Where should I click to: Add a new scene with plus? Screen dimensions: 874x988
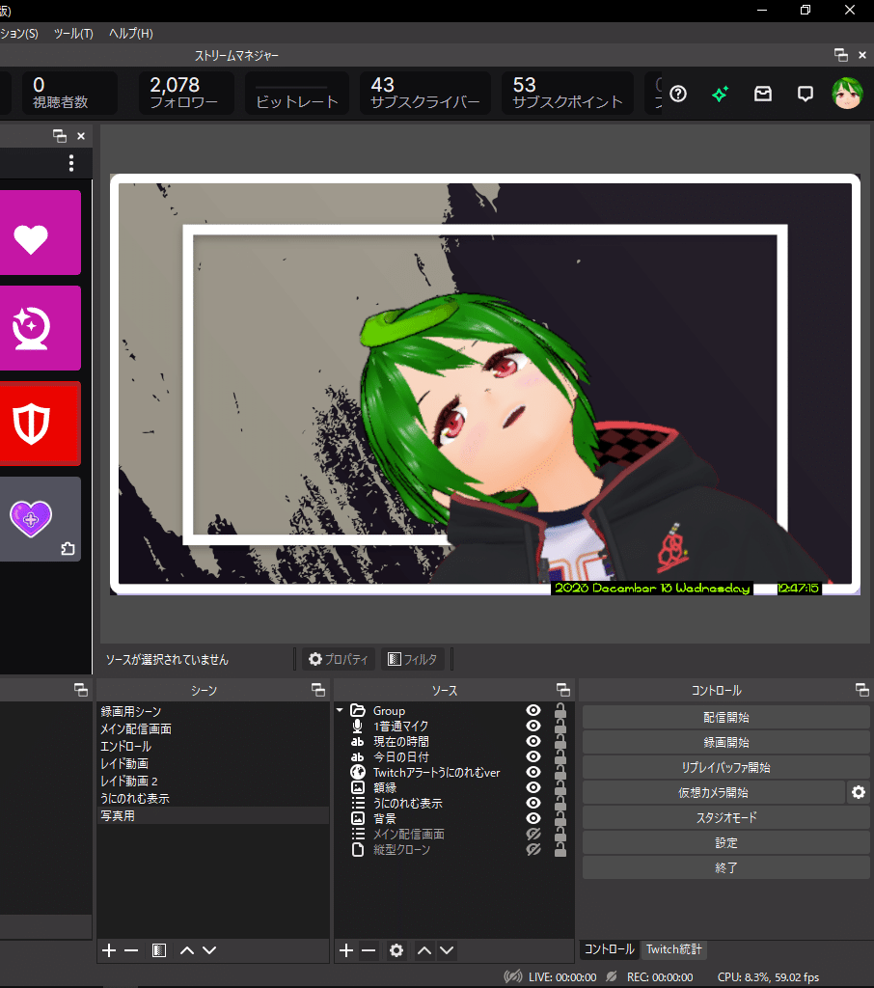tap(109, 950)
